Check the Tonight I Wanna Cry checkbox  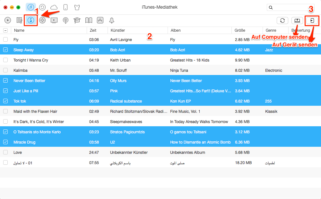(x=5, y=60)
